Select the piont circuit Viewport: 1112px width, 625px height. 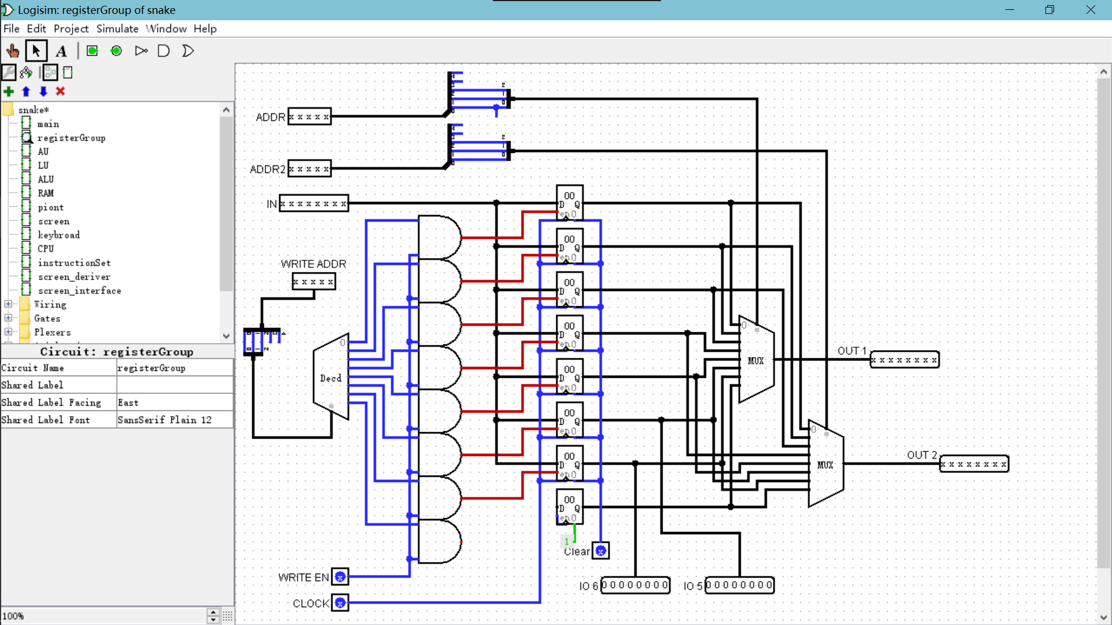(50, 207)
